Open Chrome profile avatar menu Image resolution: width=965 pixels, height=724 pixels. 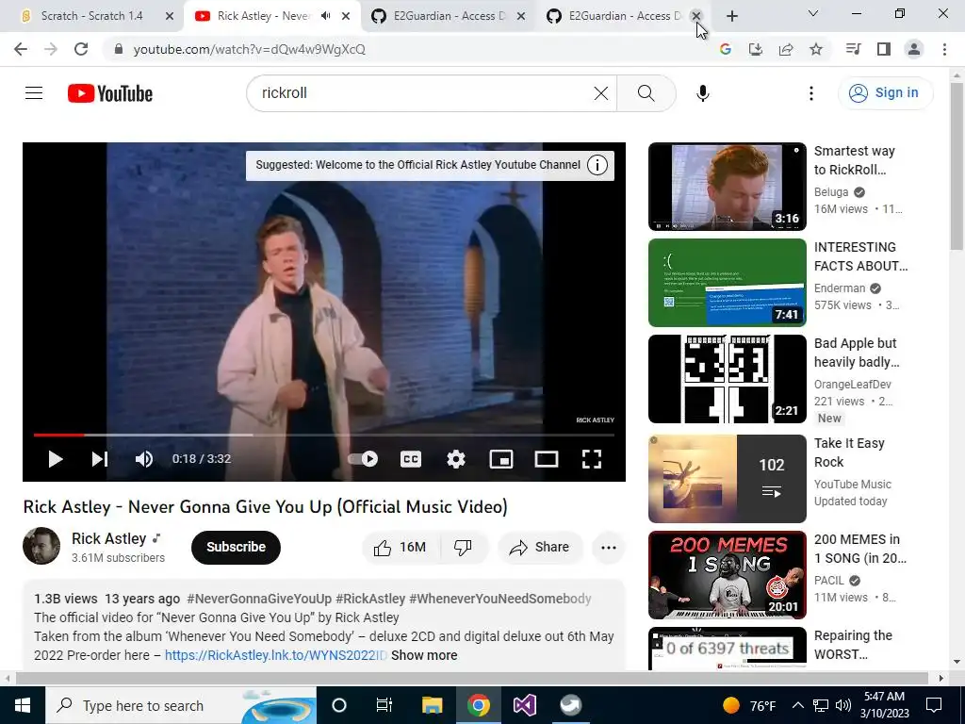pyautogui.click(x=914, y=49)
